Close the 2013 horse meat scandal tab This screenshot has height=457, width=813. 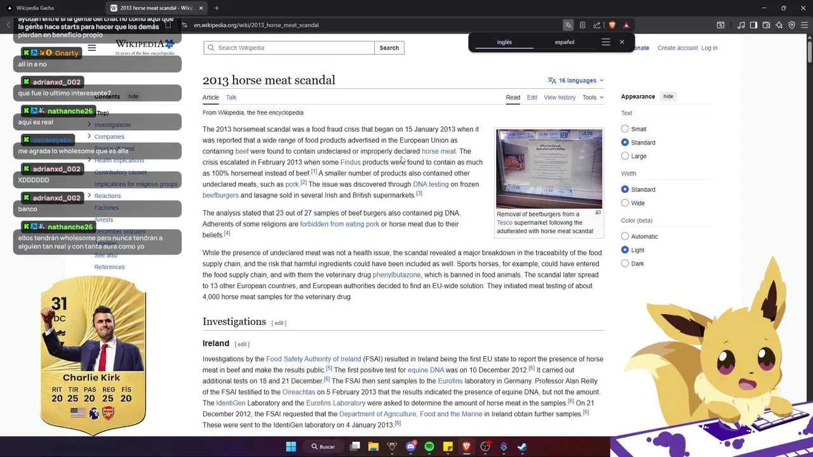tap(201, 8)
